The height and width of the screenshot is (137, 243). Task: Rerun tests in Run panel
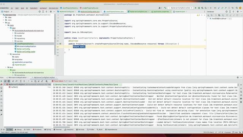point(2,81)
